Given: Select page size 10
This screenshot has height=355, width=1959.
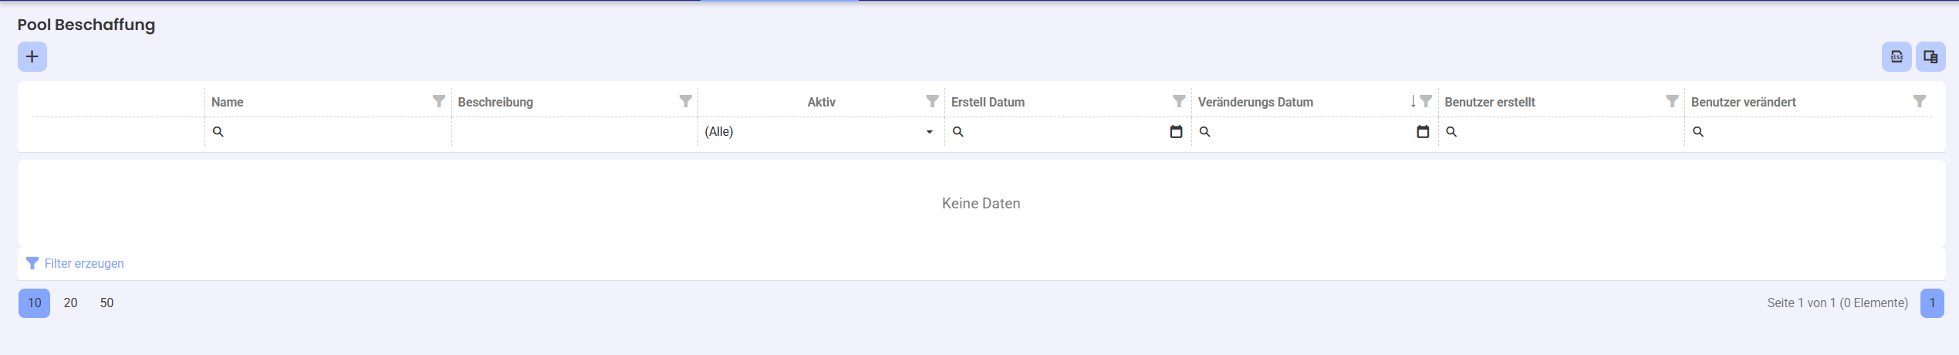Looking at the screenshot, I should 35,303.
